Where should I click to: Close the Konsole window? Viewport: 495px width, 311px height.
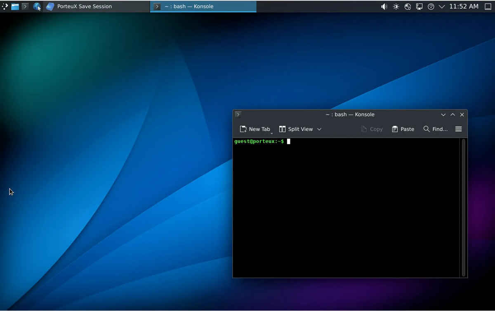462,115
